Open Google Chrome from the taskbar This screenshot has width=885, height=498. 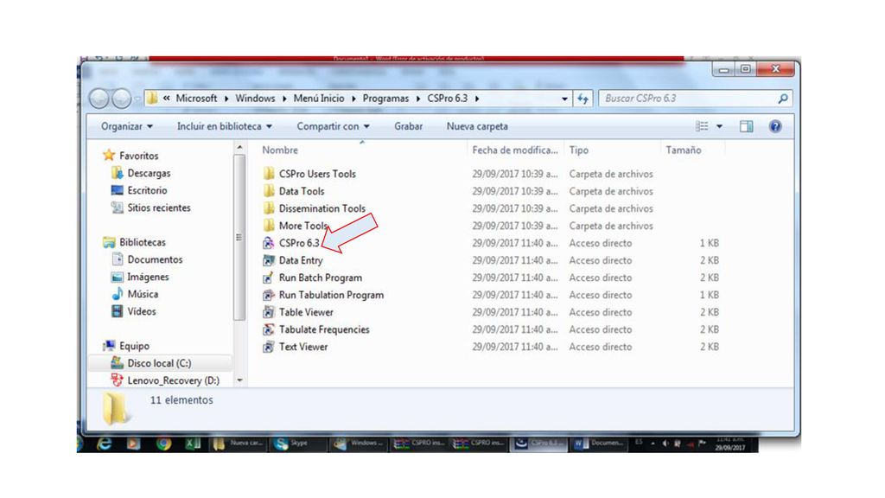[x=163, y=444]
